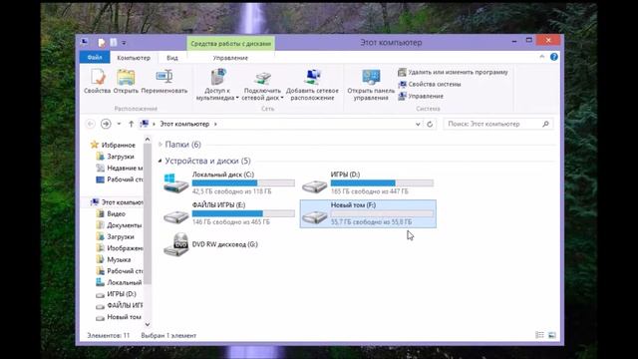Switch to the Компьютер ribbon tab

(134, 58)
